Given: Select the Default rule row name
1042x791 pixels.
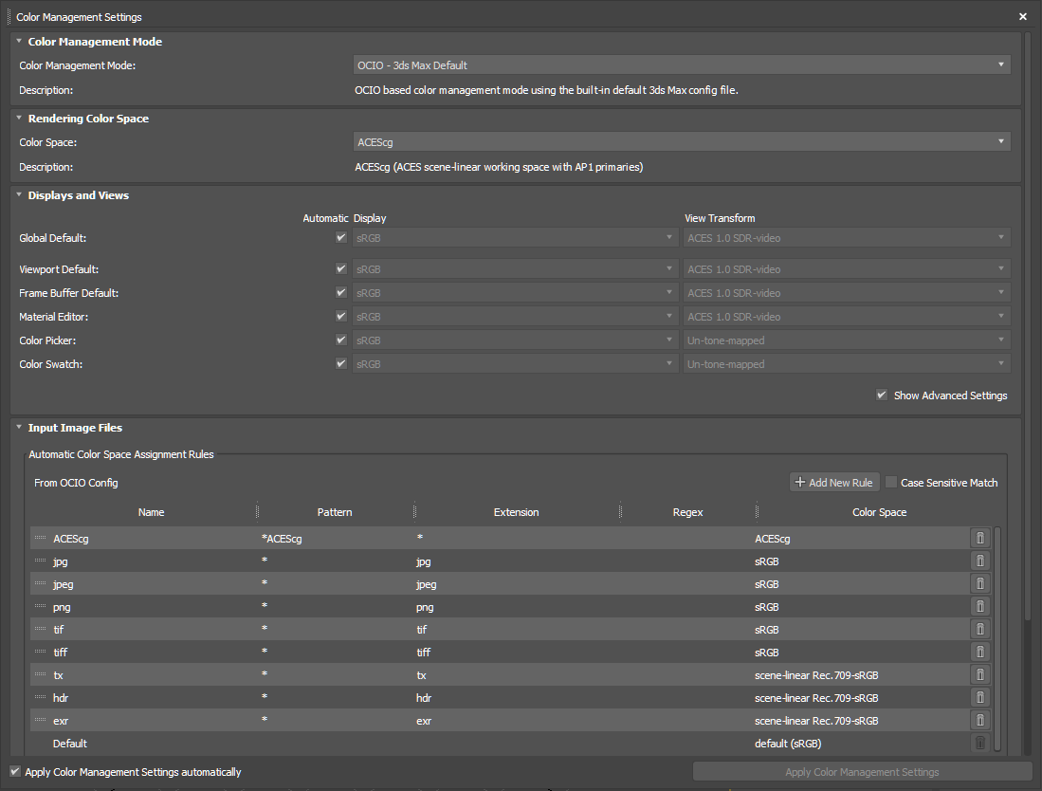Looking at the screenshot, I should click(70, 744).
